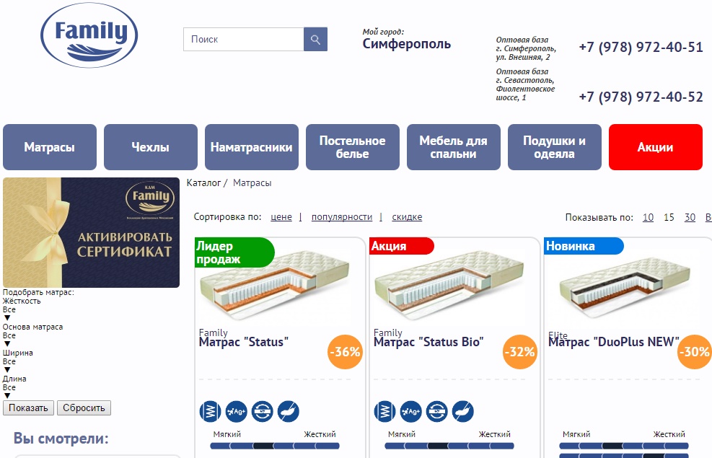
Task: Click two-sided flip icon on Status Bio mattress
Action: click(x=437, y=412)
